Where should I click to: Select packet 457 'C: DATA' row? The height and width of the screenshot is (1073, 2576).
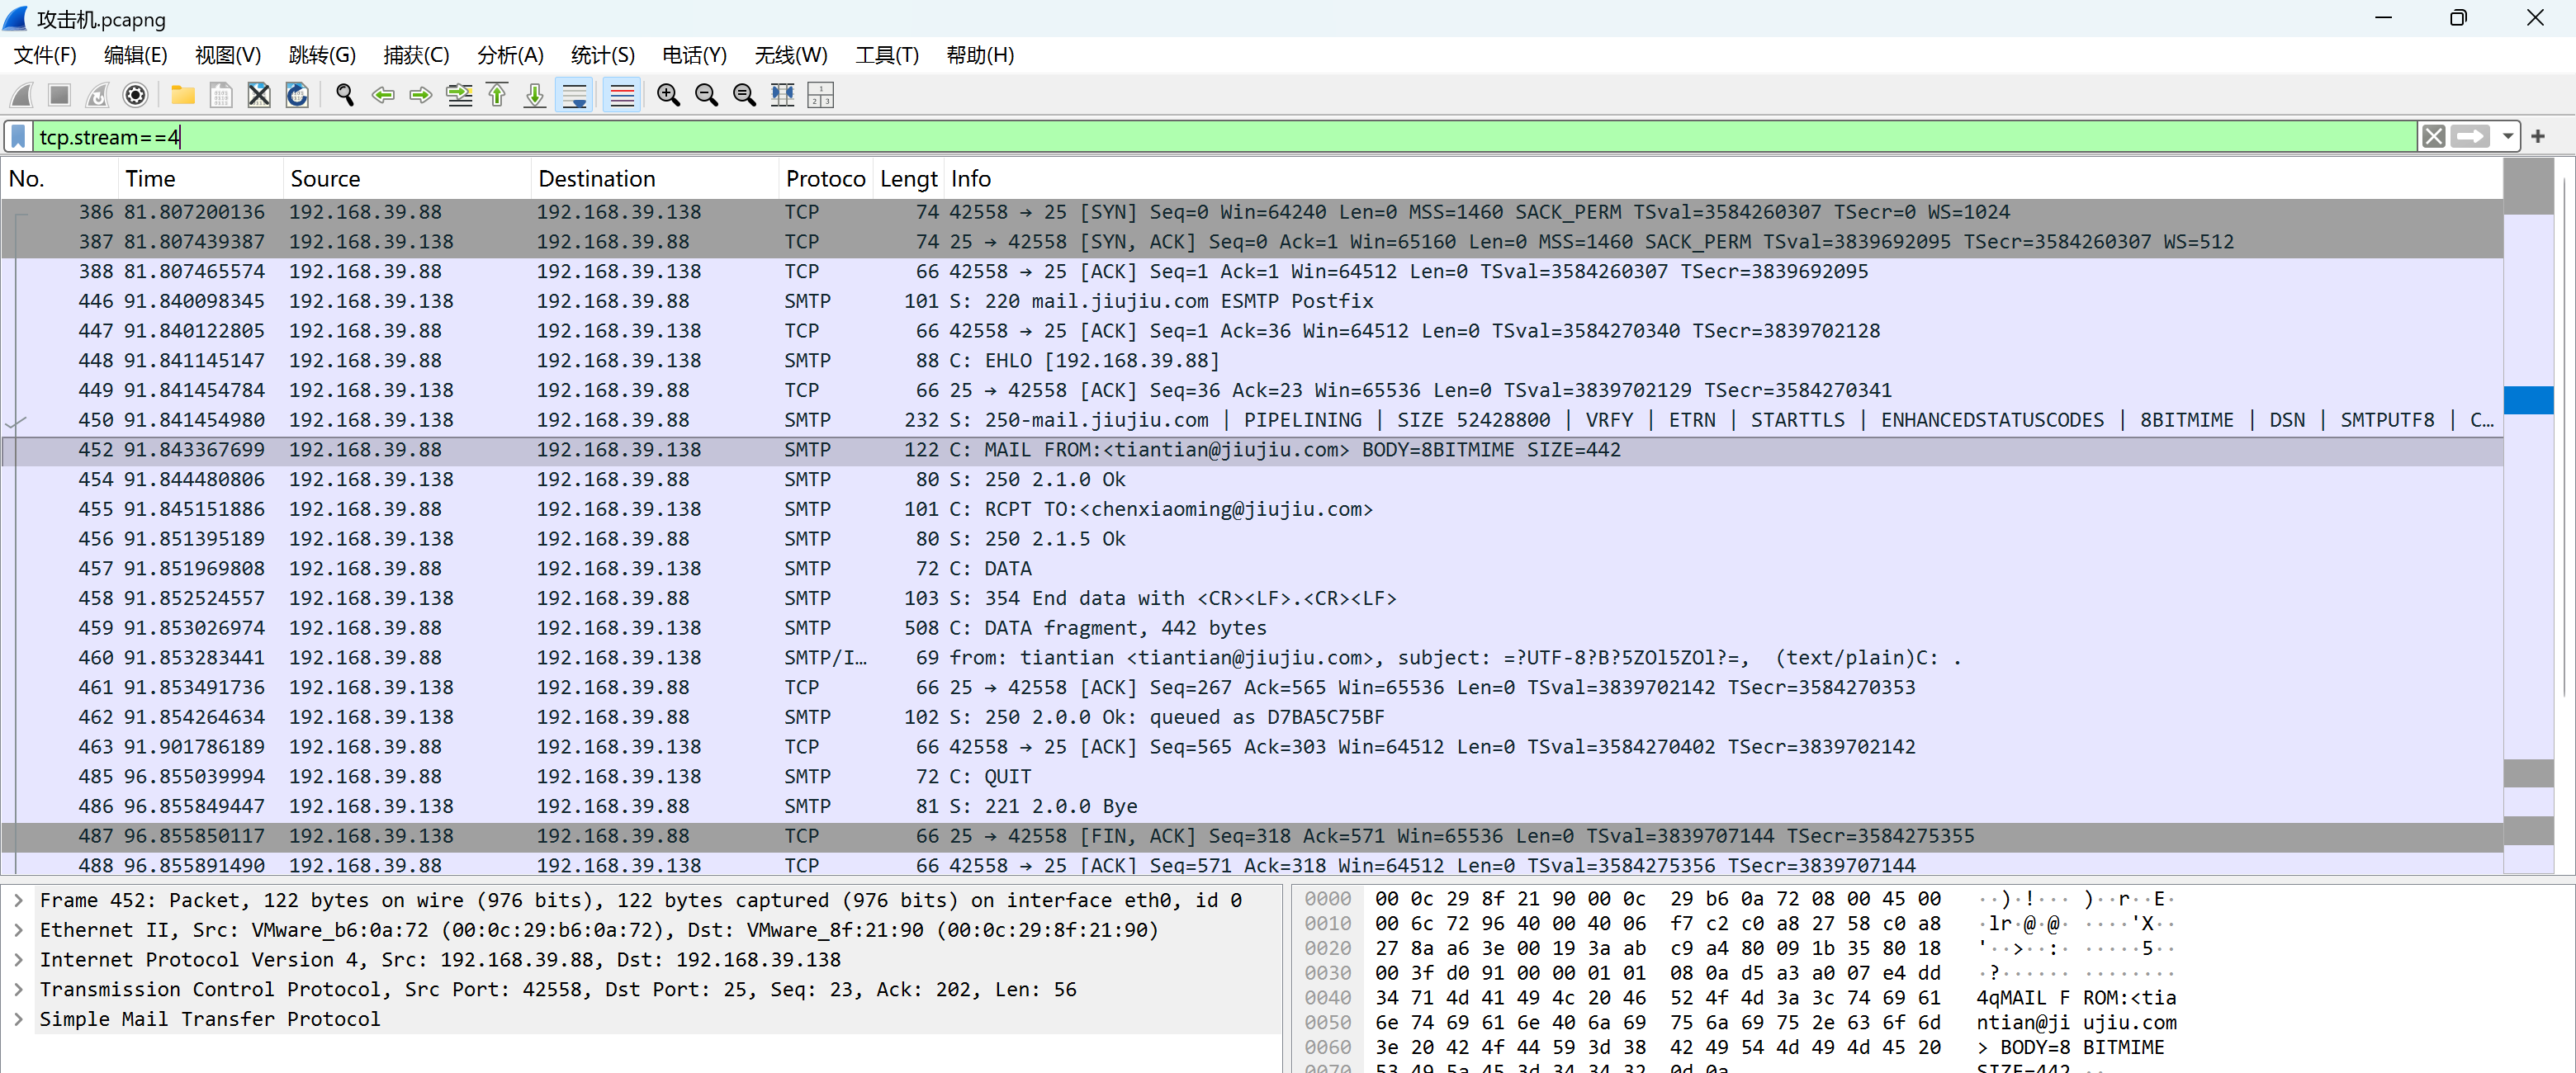(x=1252, y=568)
